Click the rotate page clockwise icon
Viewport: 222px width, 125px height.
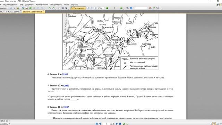click(x=53, y=8)
